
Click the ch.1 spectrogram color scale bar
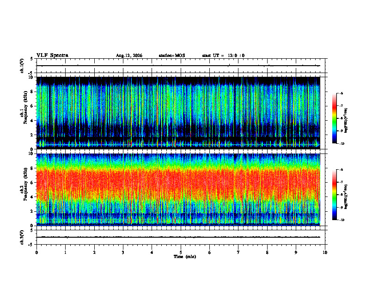pyautogui.click(x=334, y=118)
